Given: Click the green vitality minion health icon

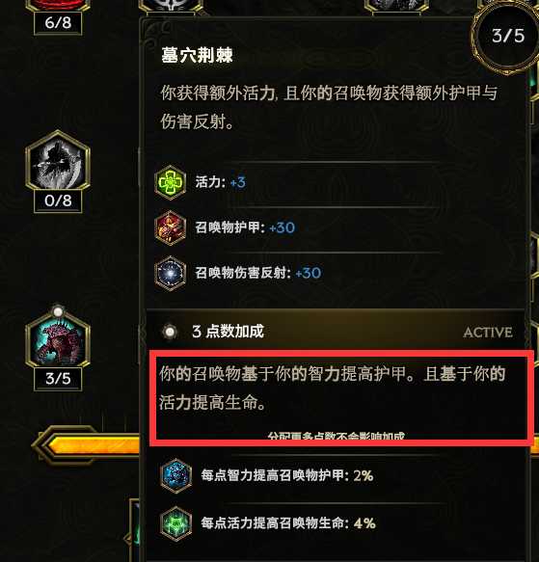Looking at the screenshot, I should coord(175,523).
